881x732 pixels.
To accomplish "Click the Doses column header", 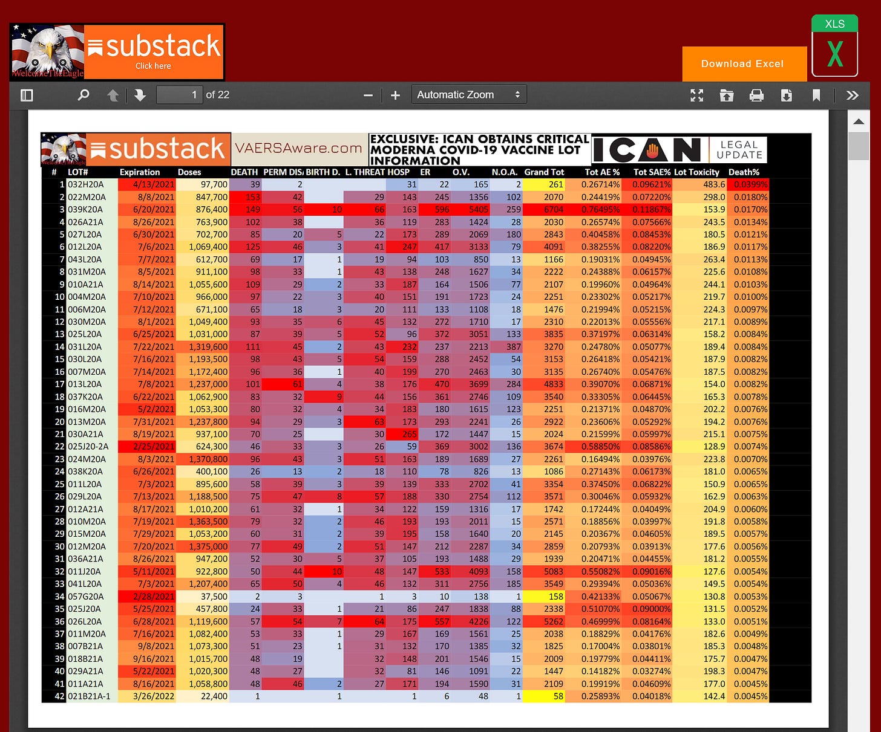I will (x=189, y=172).
